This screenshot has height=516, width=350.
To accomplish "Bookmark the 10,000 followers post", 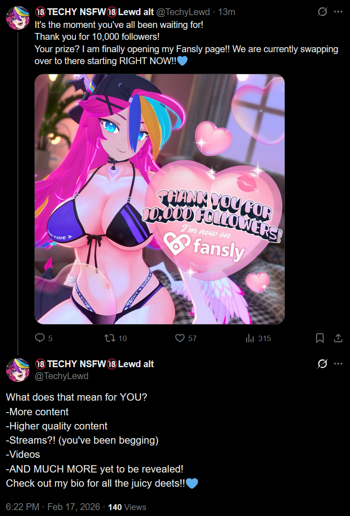I will click(x=320, y=338).
